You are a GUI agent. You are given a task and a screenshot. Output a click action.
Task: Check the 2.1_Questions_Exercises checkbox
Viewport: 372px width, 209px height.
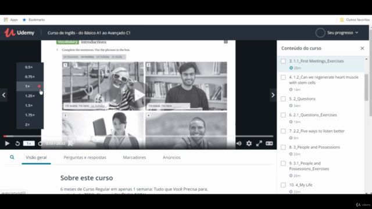pyautogui.click(x=283, y=115)
